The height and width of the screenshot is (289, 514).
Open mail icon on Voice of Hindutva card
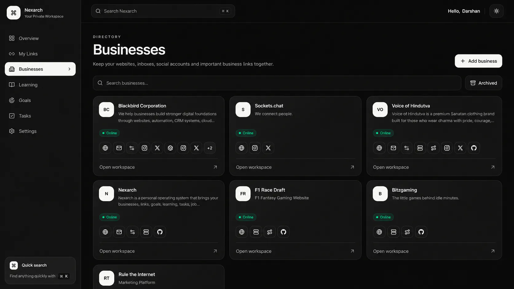tap(393, 148)
